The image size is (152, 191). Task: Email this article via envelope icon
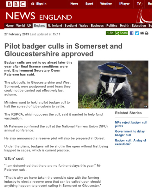click(142, 33)
